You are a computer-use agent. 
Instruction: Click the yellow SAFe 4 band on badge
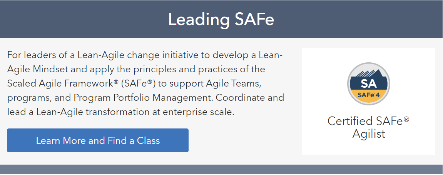[x=368, y=95]
